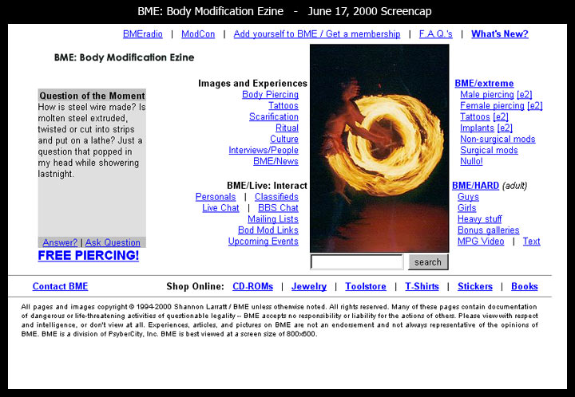Click the [e2] link beside Implants
Image resolution: width=575 pixels, height=397 pixels.
(505, 128)
